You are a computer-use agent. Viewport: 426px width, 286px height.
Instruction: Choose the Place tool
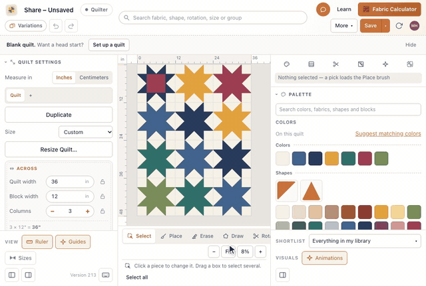click(x=172, y=236)
